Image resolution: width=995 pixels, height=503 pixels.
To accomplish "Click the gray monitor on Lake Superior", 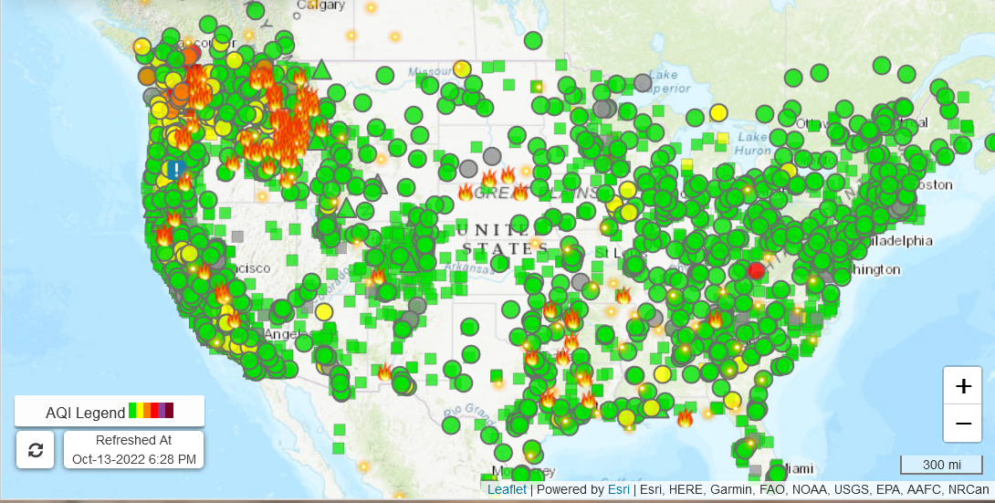I will coord(643,83).
